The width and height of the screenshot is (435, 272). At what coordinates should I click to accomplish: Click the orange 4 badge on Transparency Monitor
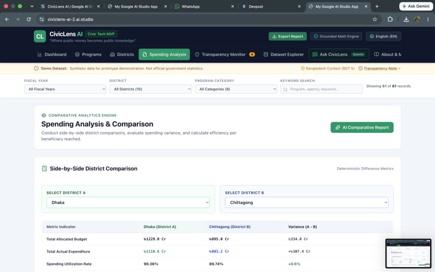252,55
